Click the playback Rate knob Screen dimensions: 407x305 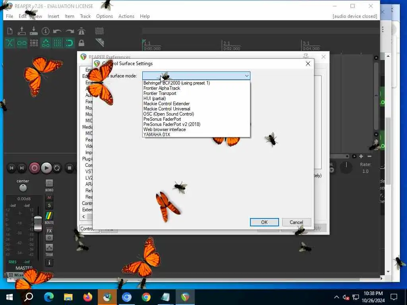(346, 166)
